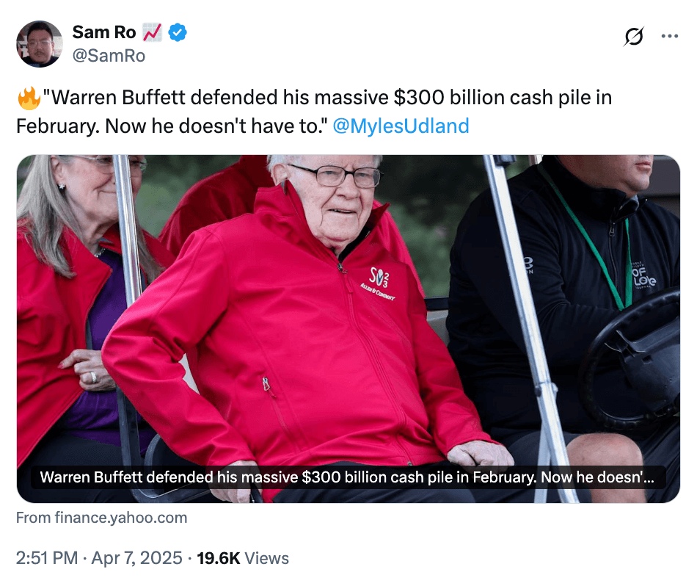
Task: Click the blue verified checkmark badge
Action: point(178,32)
